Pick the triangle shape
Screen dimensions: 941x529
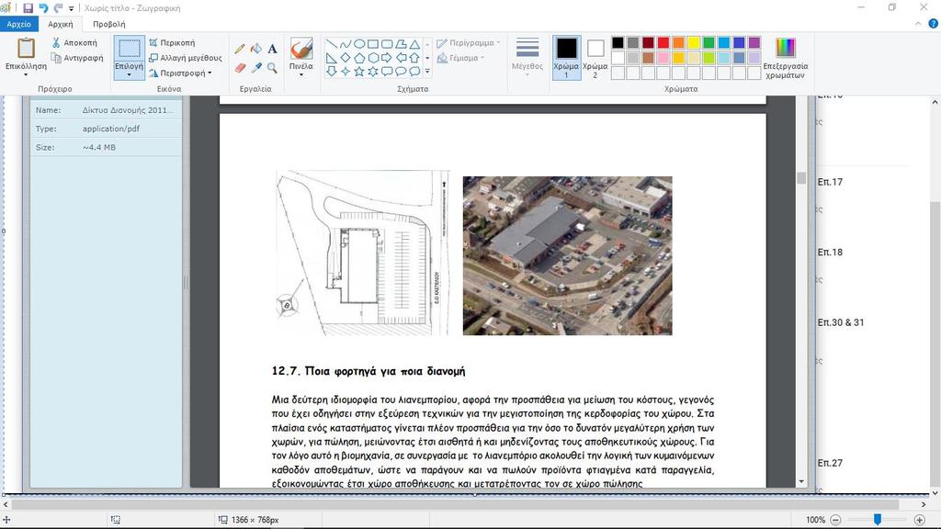coord(414,44)
